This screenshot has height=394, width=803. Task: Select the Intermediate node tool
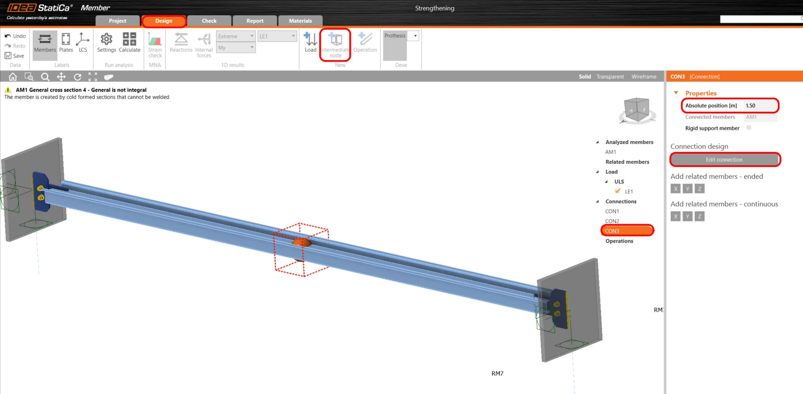(335, 45)
